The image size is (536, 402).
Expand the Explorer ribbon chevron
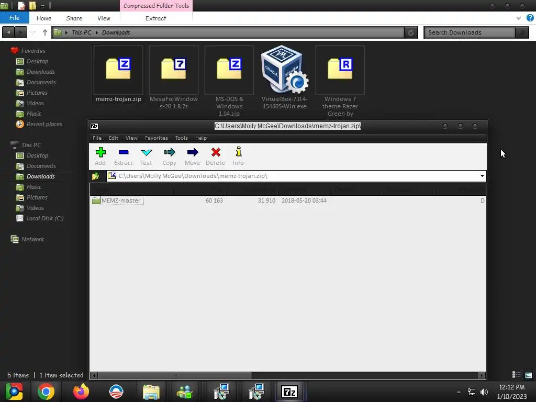pos(519,18)
